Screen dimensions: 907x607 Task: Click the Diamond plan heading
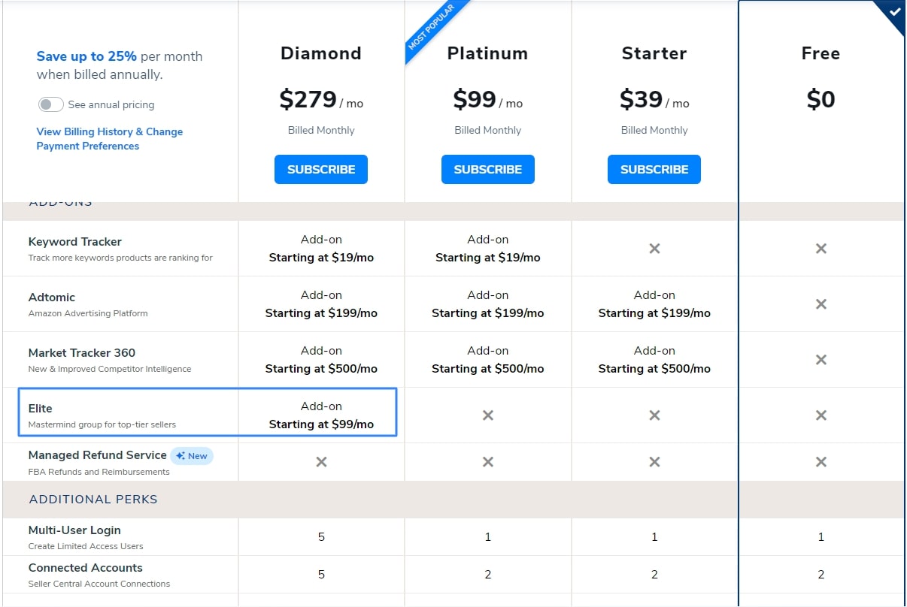pyautogui.click(x=321, y=53)
